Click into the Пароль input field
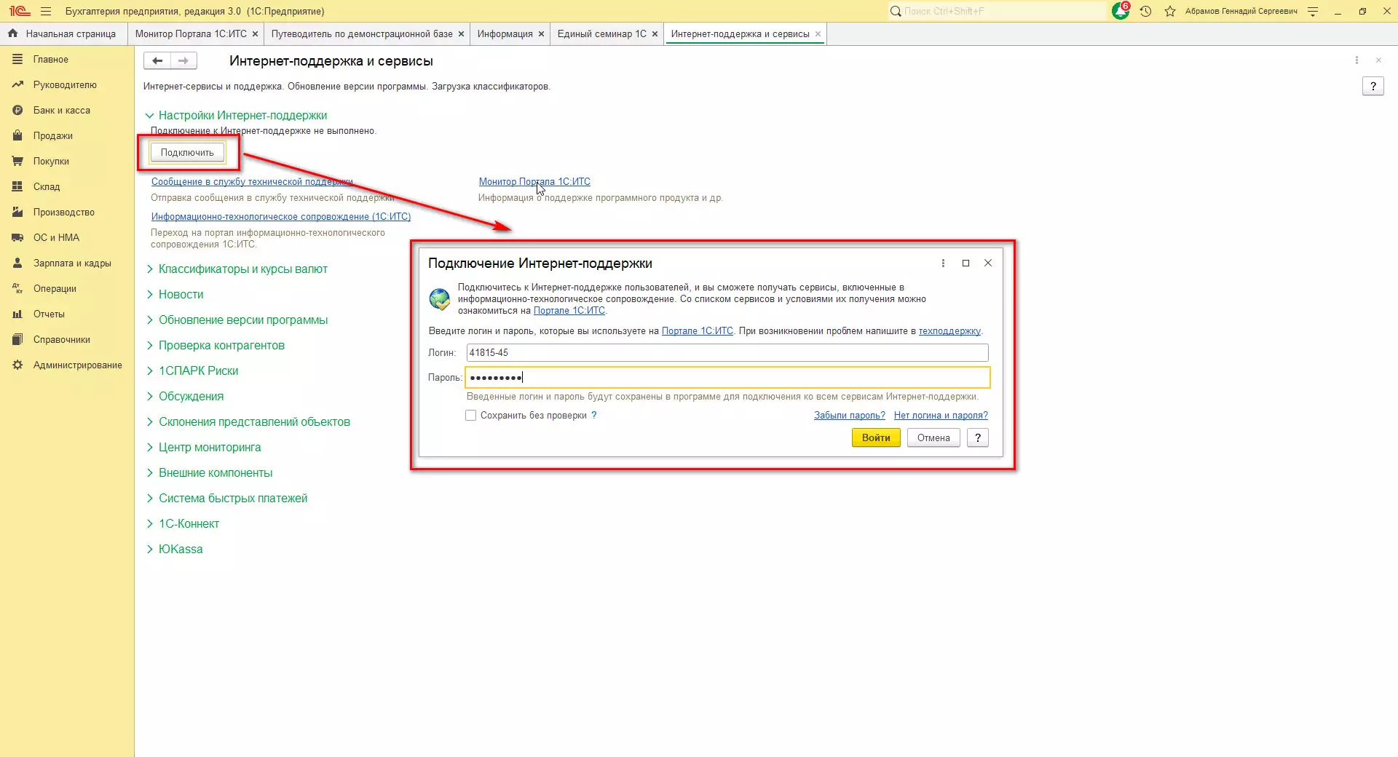The height and width of the screenshot is (757, 1398). (x=727, y=377)
